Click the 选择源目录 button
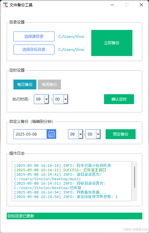Screen dimensions: 149x233 34,36
